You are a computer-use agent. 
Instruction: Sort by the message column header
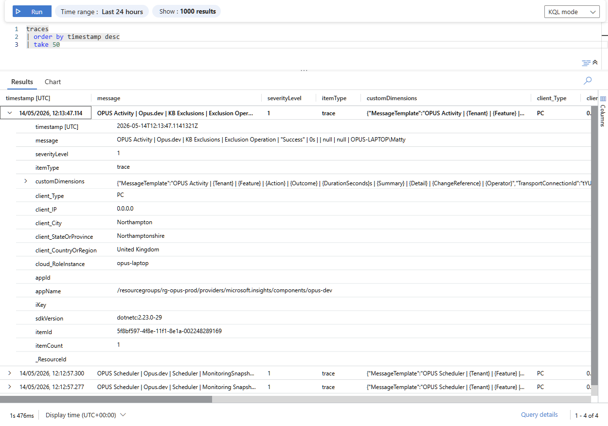coord(108,98)
